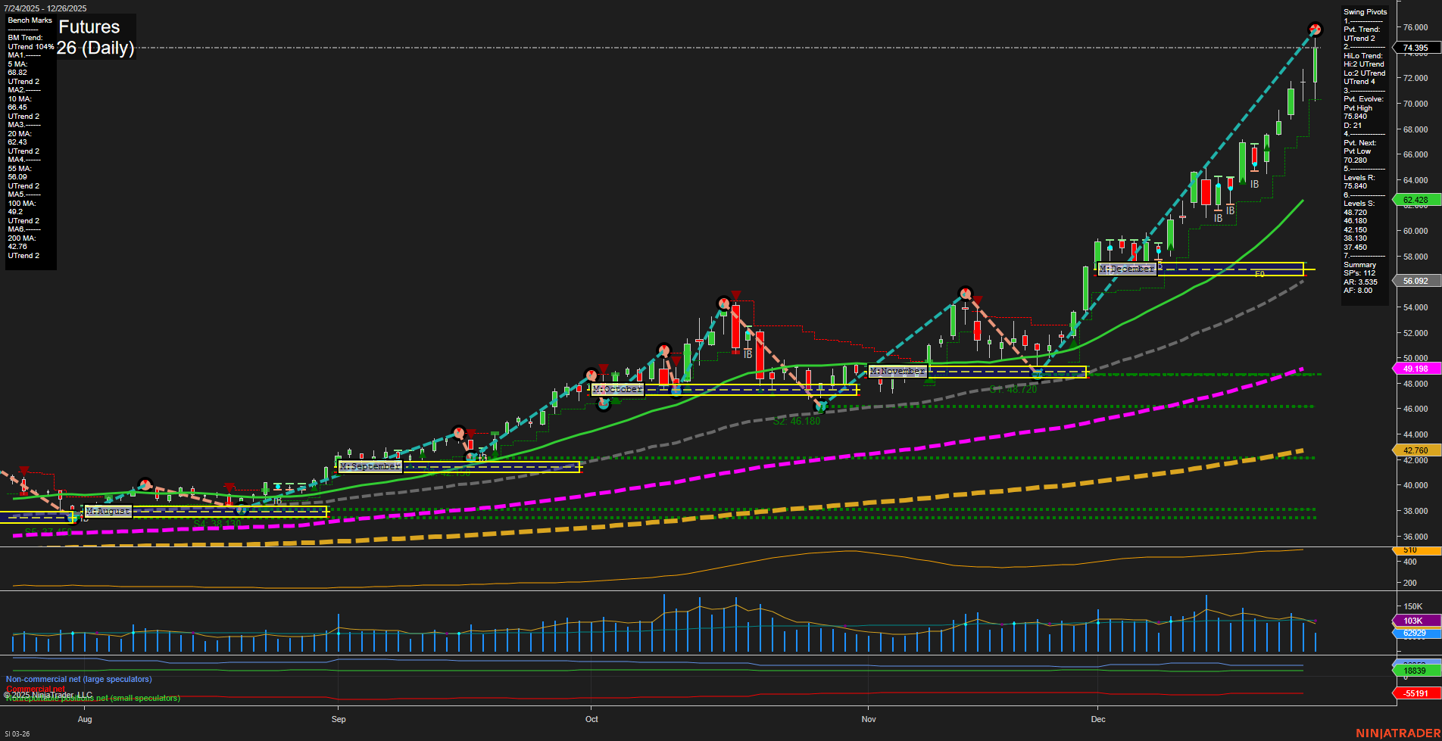Click the red pivot arrow above the October swing high
1442x741 pixels.
tap(735, 294)
